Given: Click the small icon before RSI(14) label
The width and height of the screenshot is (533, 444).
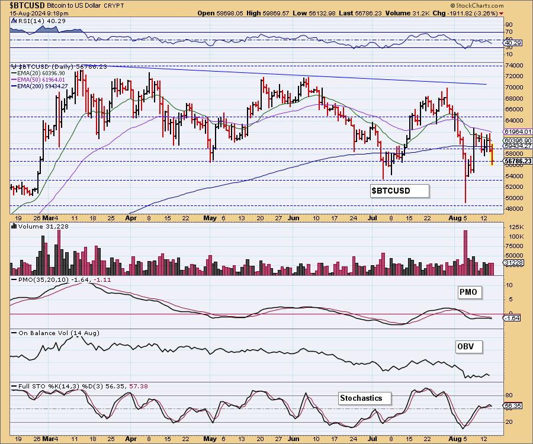Looking at the screenshot, I should point(14,21).
